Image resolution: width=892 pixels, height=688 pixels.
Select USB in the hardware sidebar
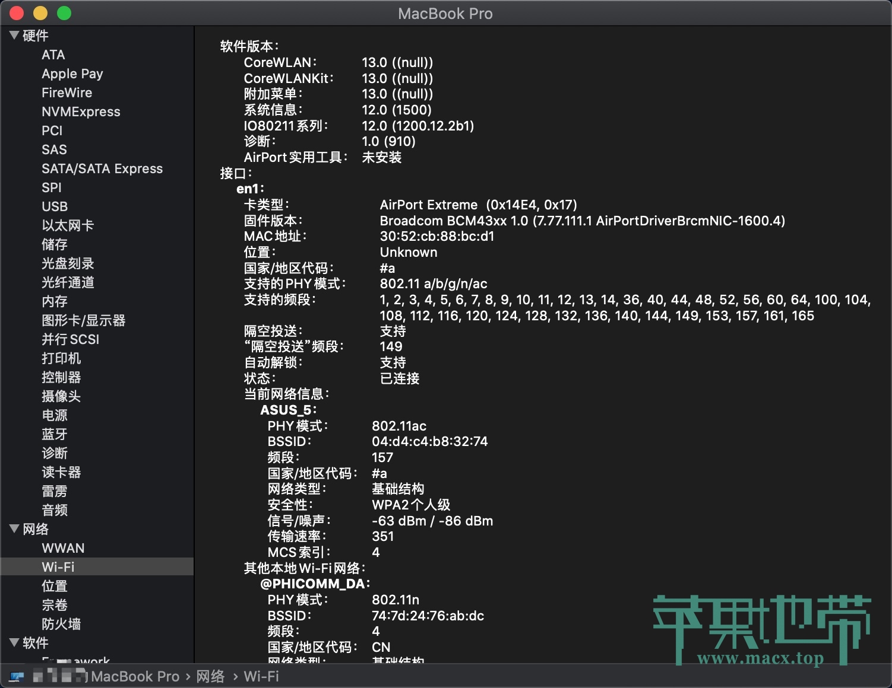54,206
